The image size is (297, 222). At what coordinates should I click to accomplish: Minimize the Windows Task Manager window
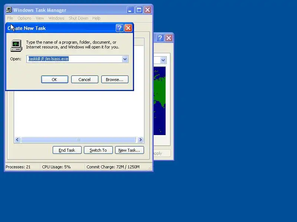130,10
